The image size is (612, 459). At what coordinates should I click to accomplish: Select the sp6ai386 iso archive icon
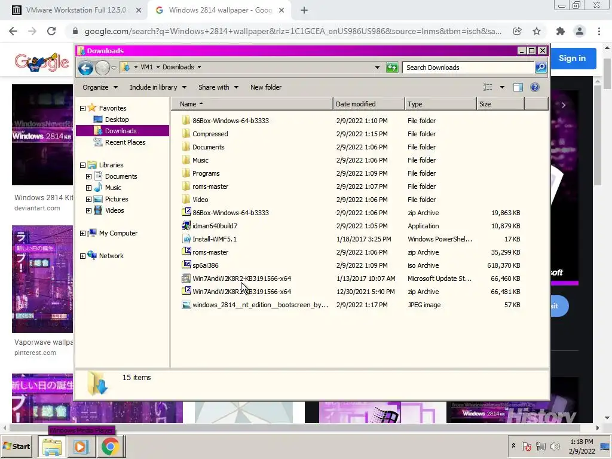186,265
